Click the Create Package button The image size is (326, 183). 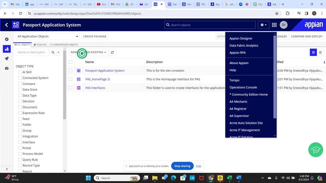(95, 36)
